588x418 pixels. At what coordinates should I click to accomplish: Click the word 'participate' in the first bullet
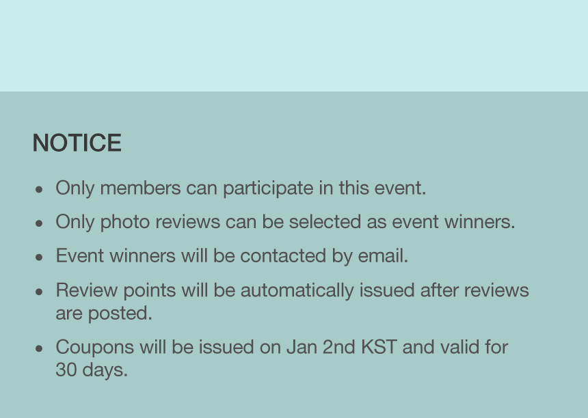(x=268, y=188)
